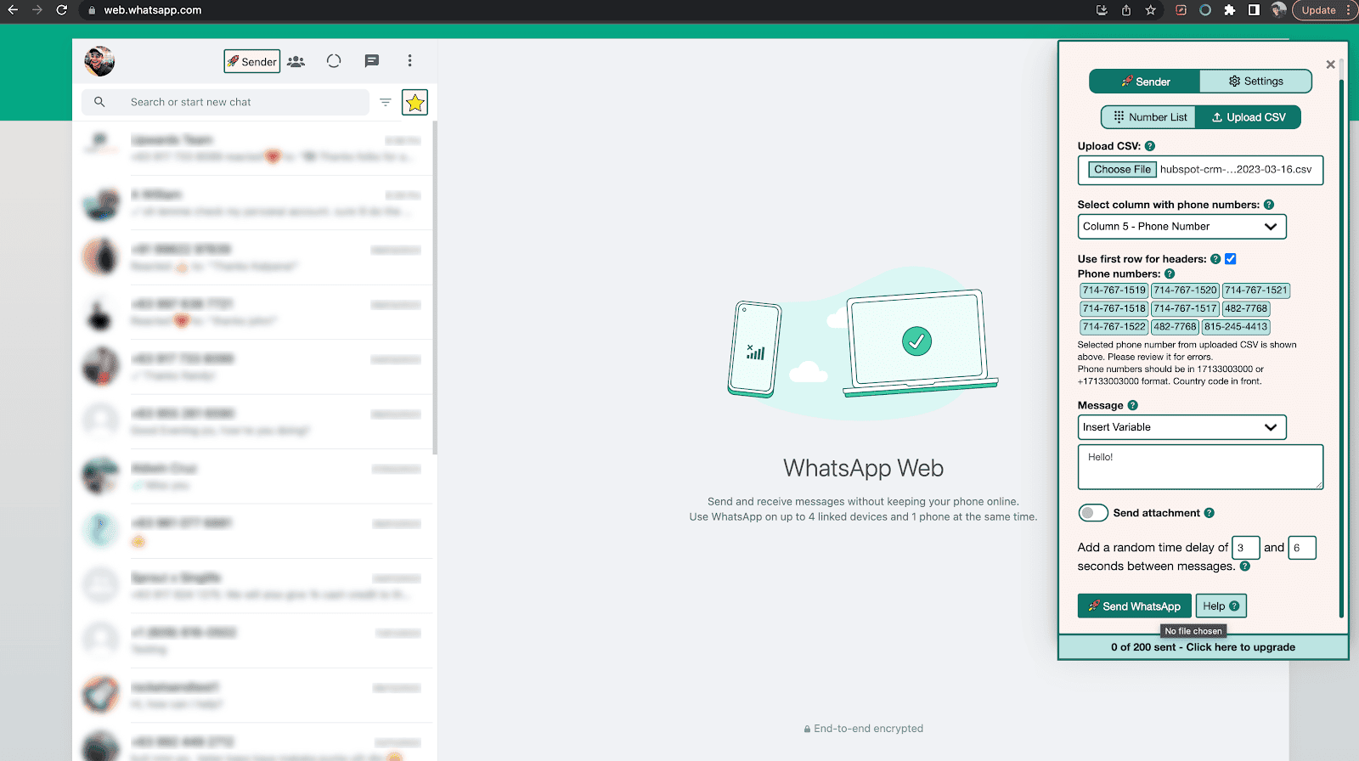This screenshot has width=1359, height=761.
Task: Click phone number tag 714-767-1518
Action: click(1114, 308)
